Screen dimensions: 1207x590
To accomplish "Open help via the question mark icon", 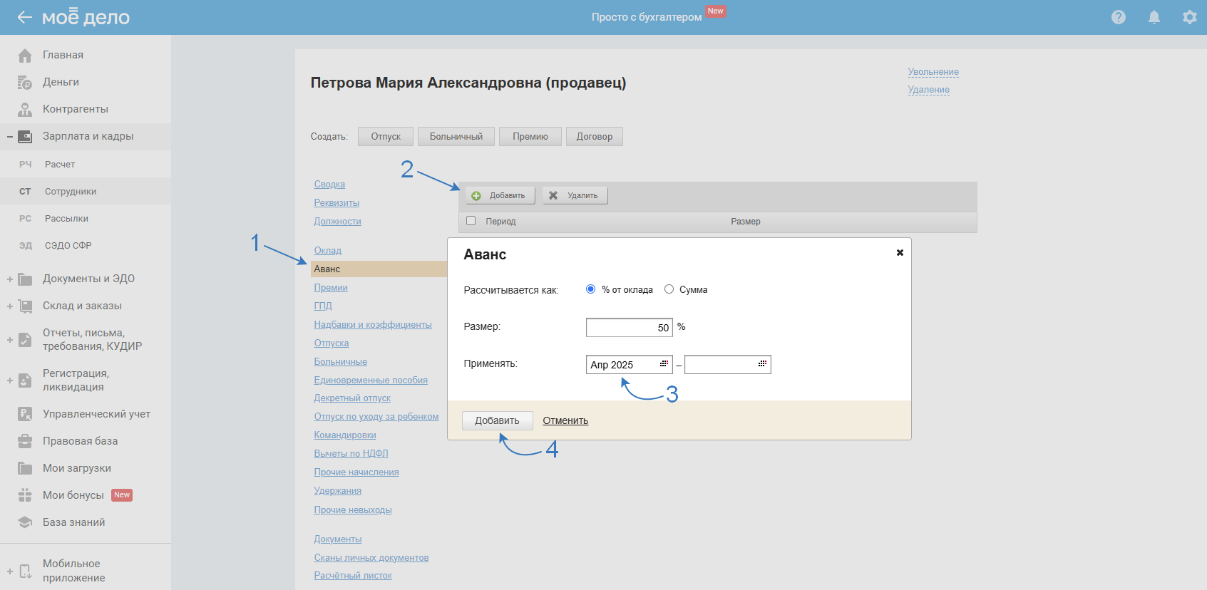I will (x=1118, y=17).
